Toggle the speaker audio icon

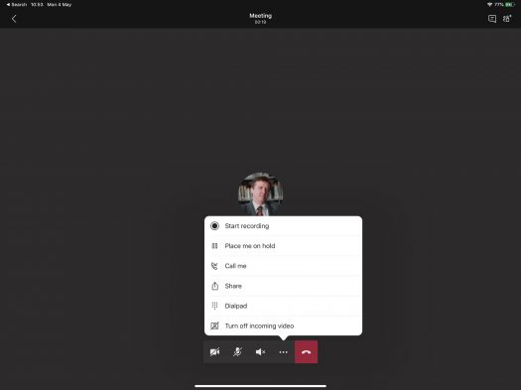coord(260,352)
